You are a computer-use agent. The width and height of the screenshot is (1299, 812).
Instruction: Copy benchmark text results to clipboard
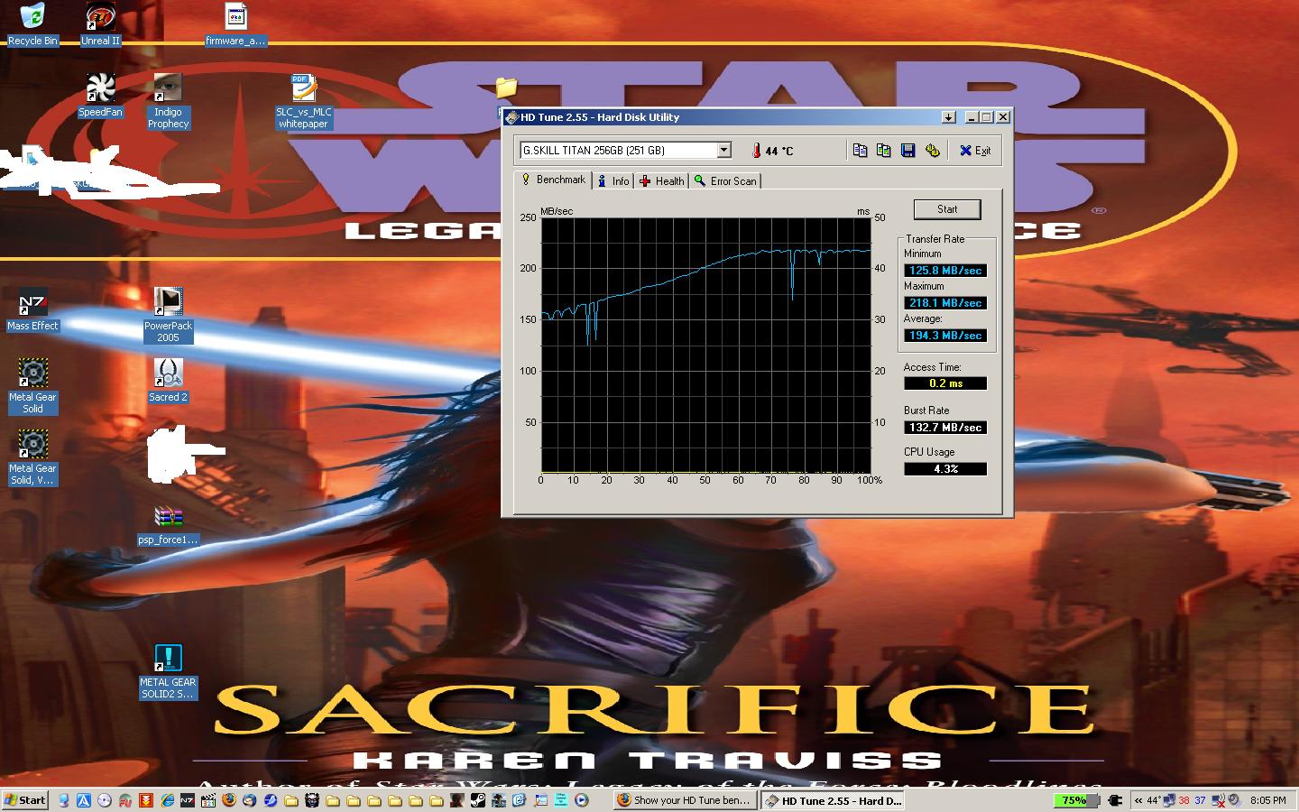click(860, 151)
